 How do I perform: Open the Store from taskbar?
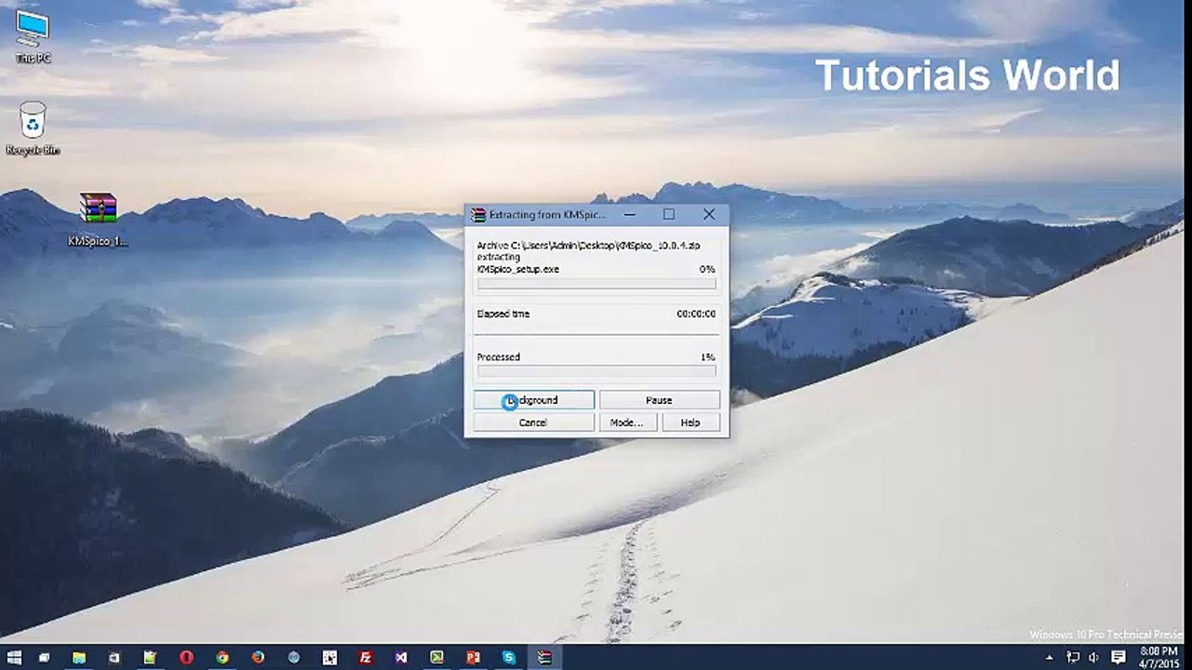(114, 657)
